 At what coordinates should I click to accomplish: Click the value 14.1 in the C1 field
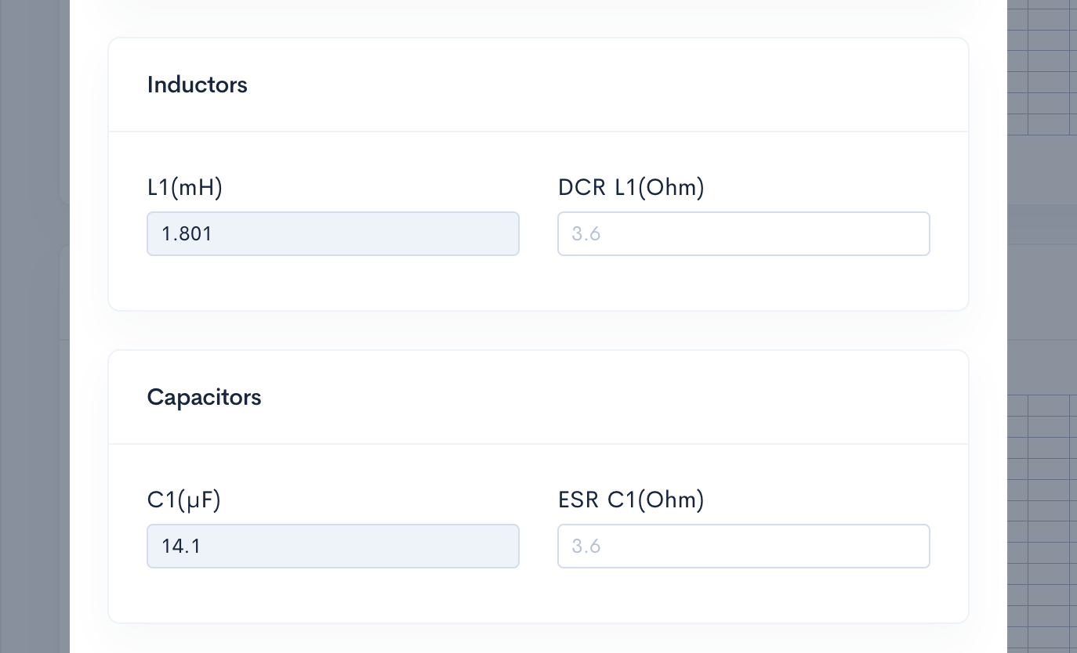pos(181,546)
